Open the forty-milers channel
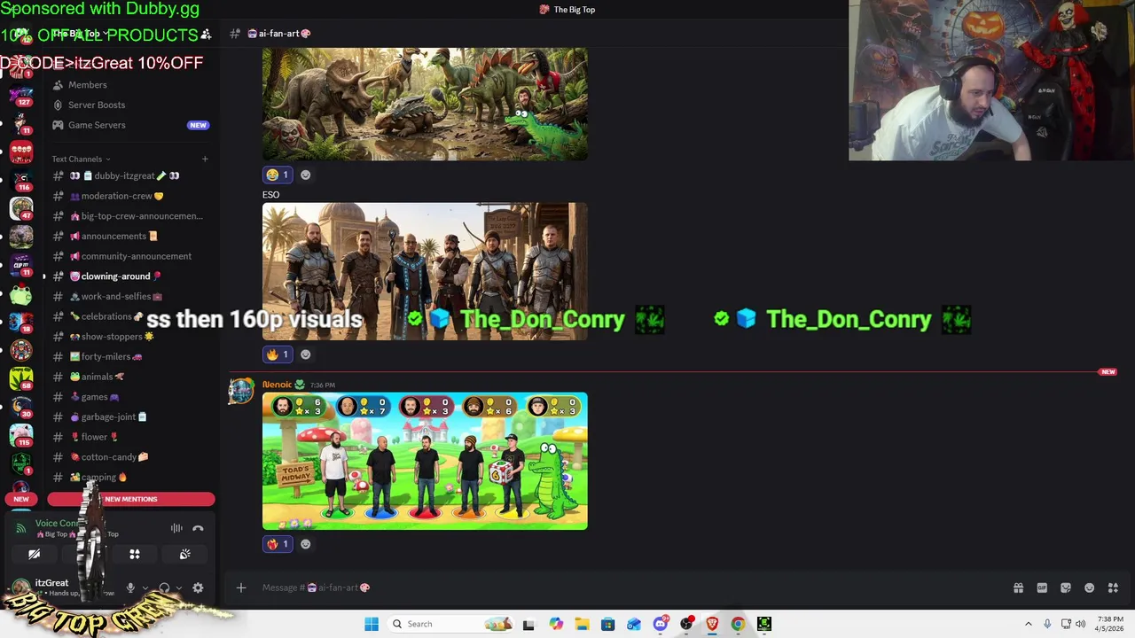This screenshot has height=638, width=1135. (x=130, y=357)
